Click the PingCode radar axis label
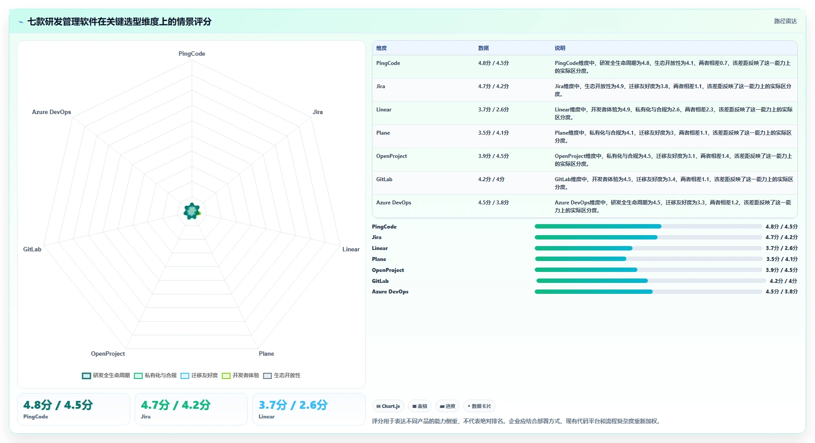Image resolution: width=815 pixels, height=443 pixels. coord(192,54)
